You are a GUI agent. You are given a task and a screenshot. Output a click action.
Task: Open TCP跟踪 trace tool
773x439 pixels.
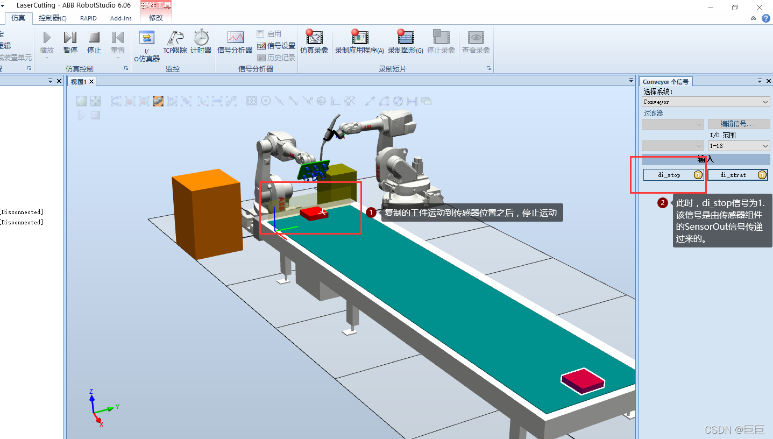coord(175,42)
